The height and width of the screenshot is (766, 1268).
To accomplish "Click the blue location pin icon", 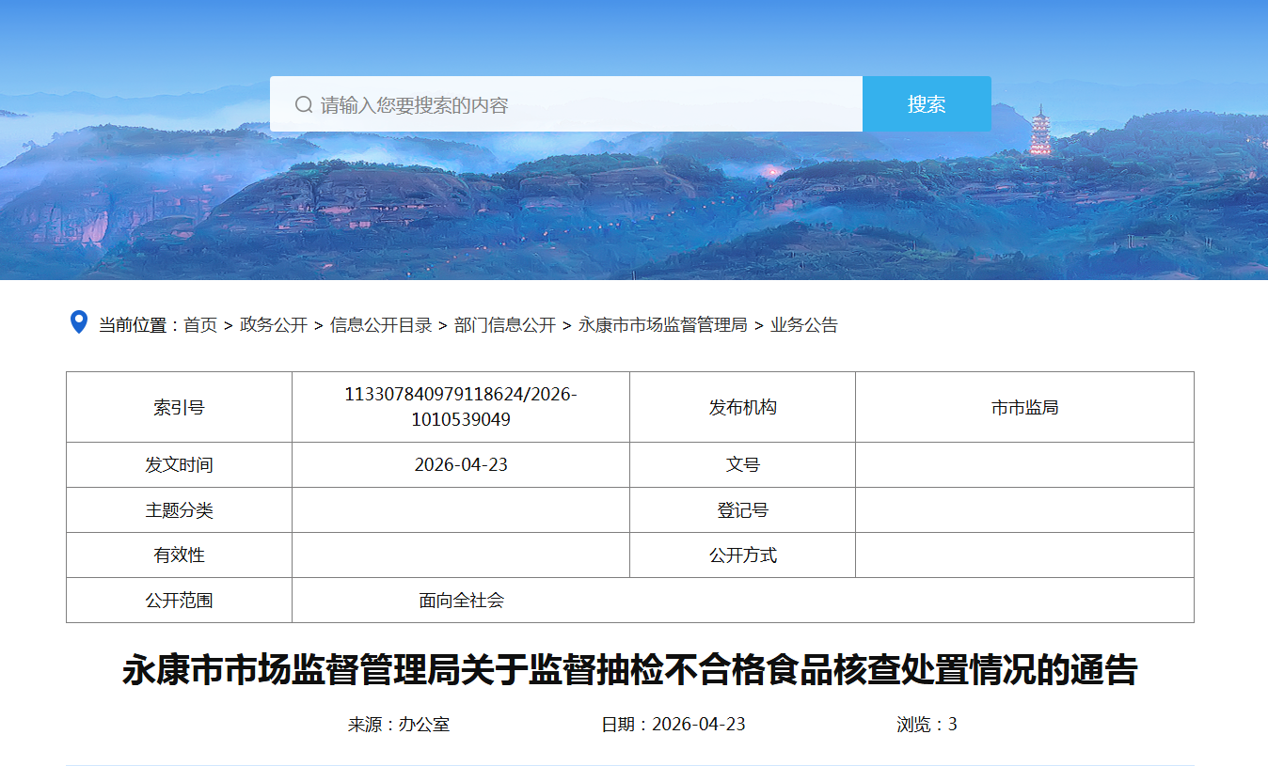I will 79,322.
